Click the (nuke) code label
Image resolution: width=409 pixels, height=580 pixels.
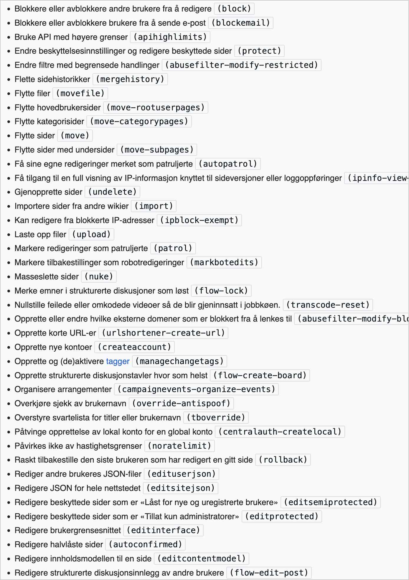[99, 277]
